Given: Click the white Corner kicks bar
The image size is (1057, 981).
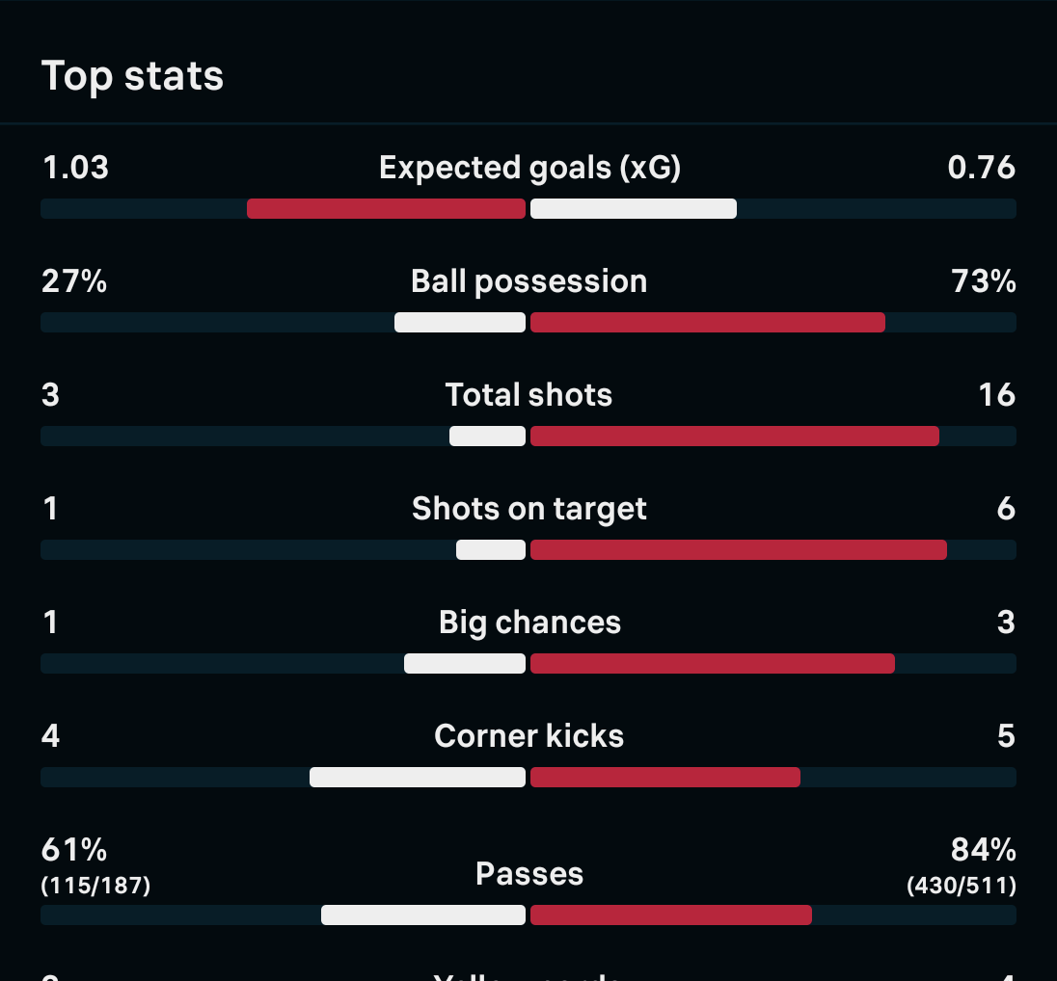Looking at the screenshot, I should point(418,777).
